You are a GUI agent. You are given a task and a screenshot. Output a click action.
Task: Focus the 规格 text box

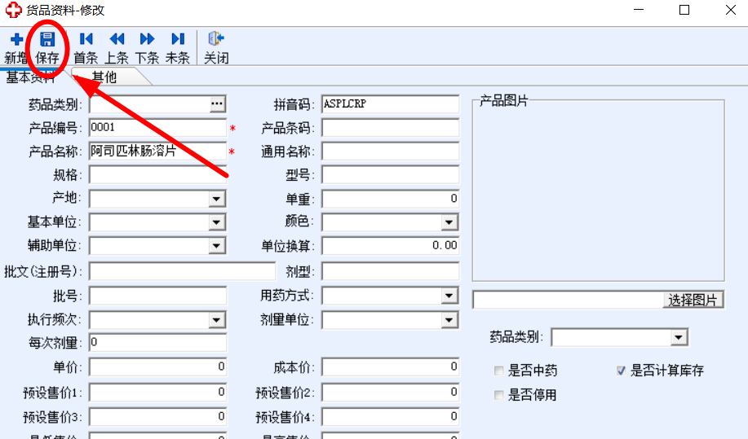coord(157,175)
